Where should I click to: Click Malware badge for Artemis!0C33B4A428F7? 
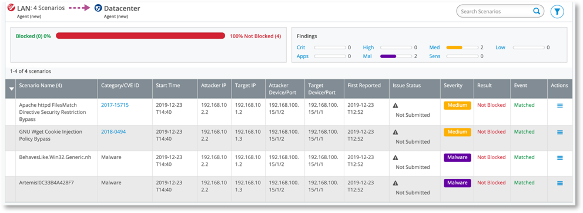tap(457, 183)
